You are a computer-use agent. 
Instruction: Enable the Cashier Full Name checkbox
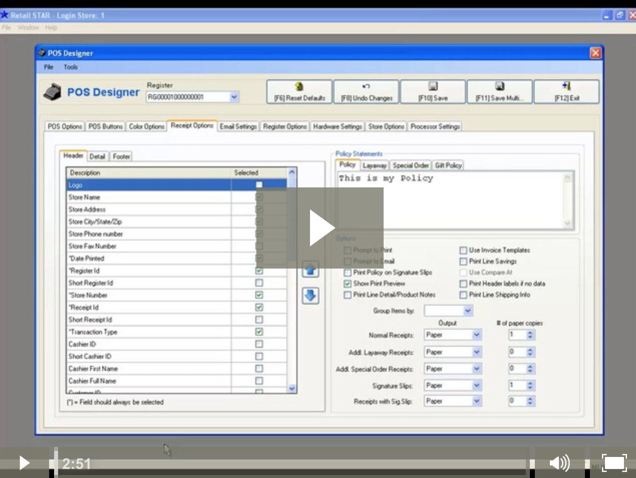(259, 381)
